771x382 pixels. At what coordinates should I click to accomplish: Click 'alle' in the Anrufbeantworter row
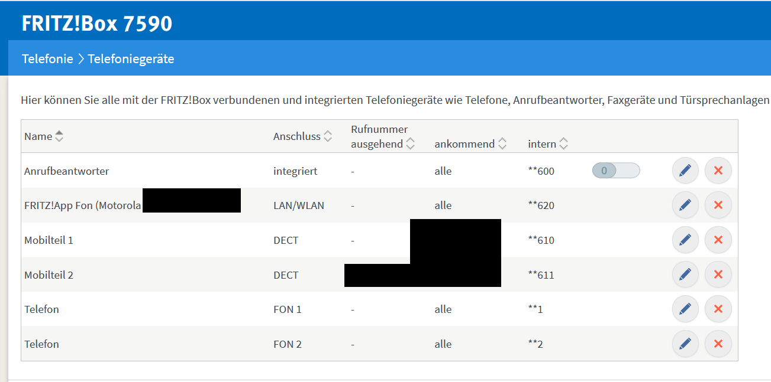coord(443,171)
